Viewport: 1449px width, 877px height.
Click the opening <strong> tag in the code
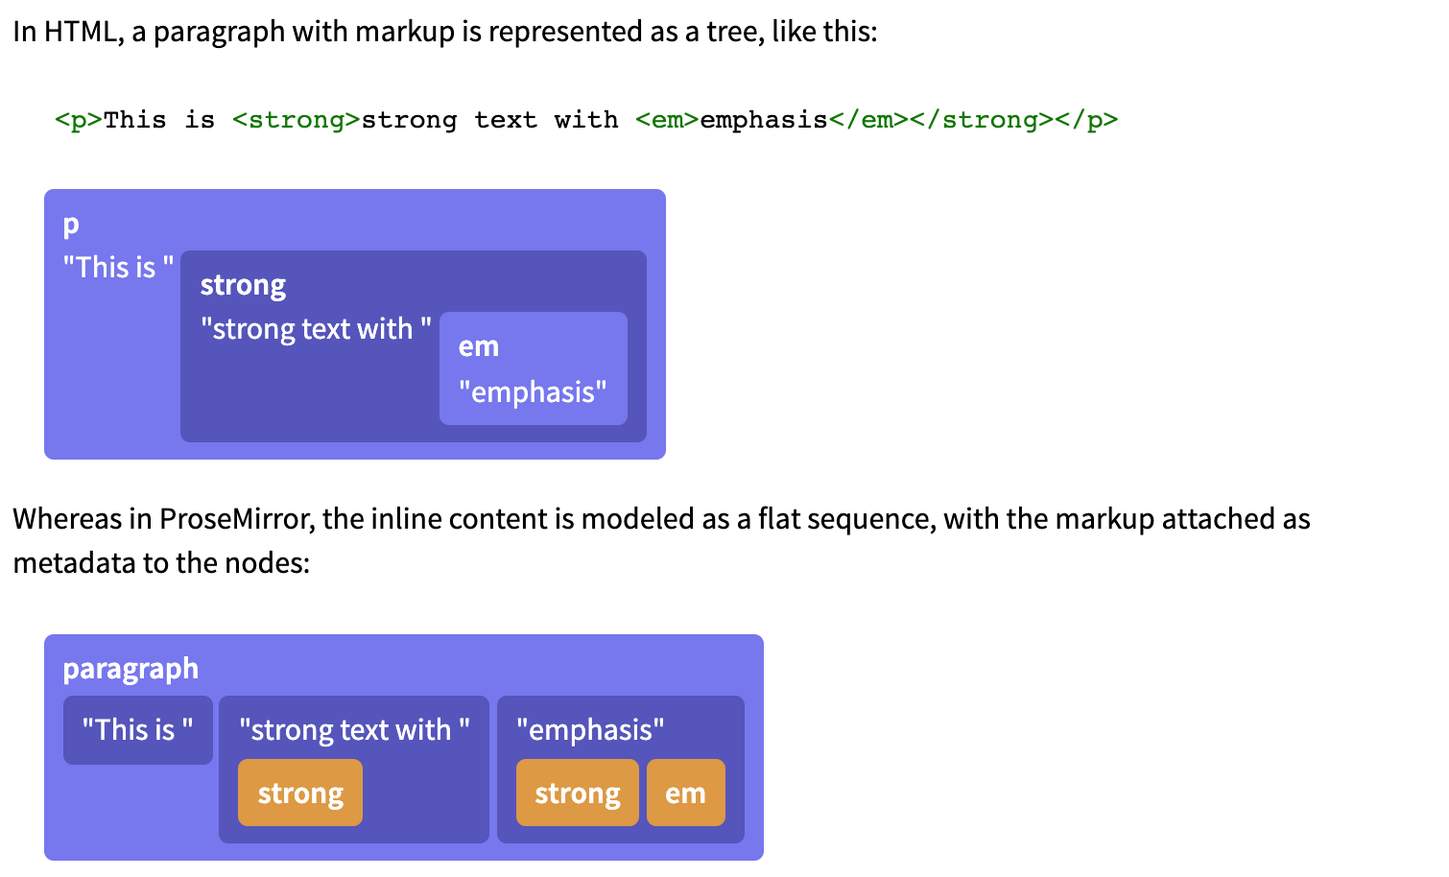(297, 120)
